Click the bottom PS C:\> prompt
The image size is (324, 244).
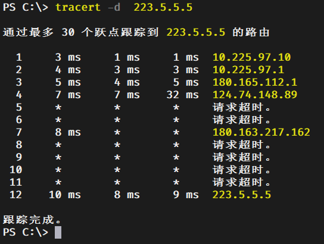pyautogui.click(x=26, y=233)
